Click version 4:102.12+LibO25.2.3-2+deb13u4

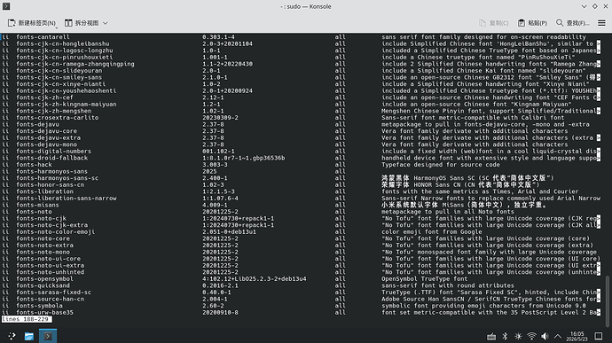[254, 279]
